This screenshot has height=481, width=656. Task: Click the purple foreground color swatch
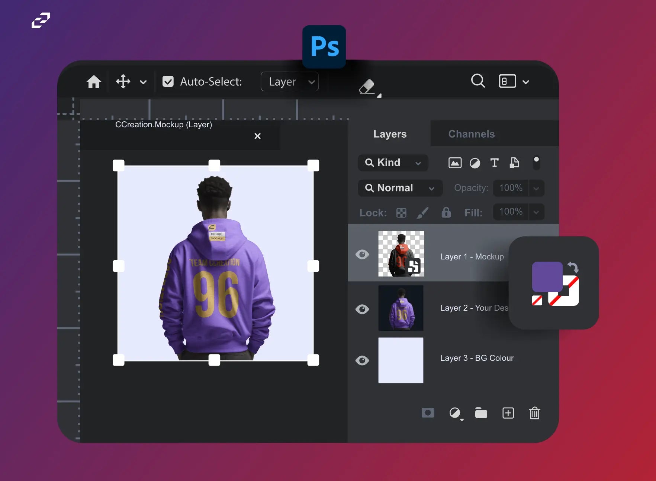547,276
